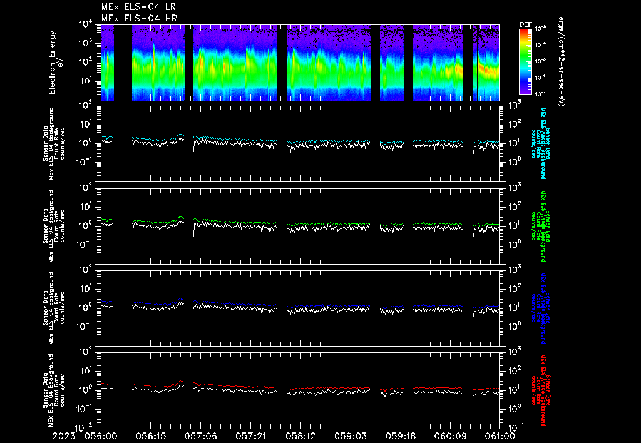Viewport: 641px width, 443px height.
Task: Select the "Electron Energy eV" axis title
Action: [55, 63]
